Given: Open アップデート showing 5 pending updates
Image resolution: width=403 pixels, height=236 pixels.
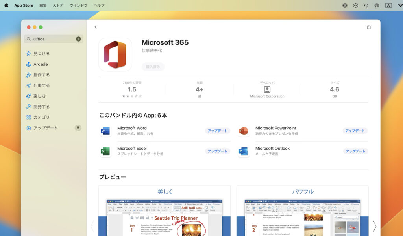Looking at the screenshot, I should (x=42, y=127).
